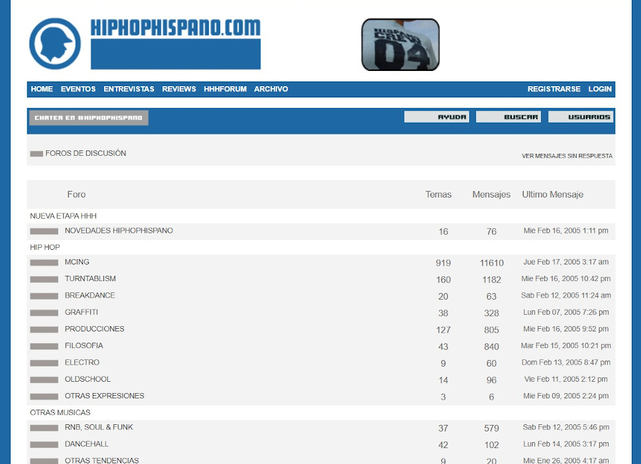The image size is (641, 464).
Task: Click status icon beside ELECTRO
Action: coord(44,363)
